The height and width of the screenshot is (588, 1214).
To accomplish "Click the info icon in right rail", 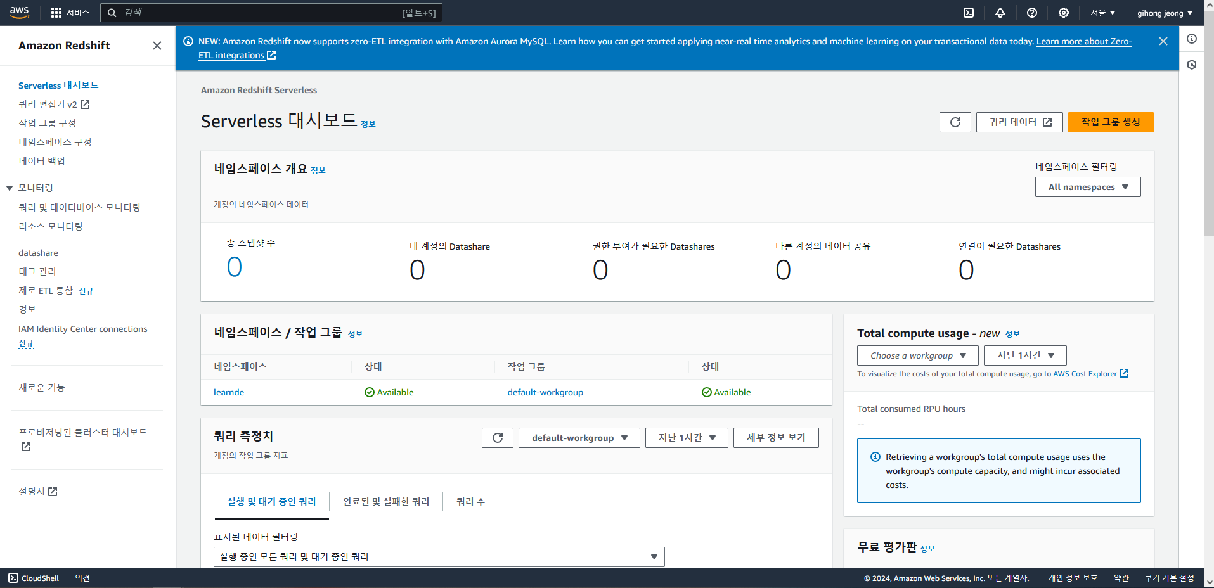I will pyautogui.click(x=1192, y=39).
